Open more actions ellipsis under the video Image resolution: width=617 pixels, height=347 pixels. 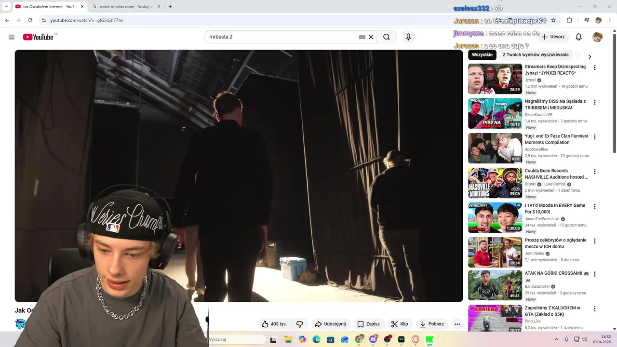click(457, 324)
